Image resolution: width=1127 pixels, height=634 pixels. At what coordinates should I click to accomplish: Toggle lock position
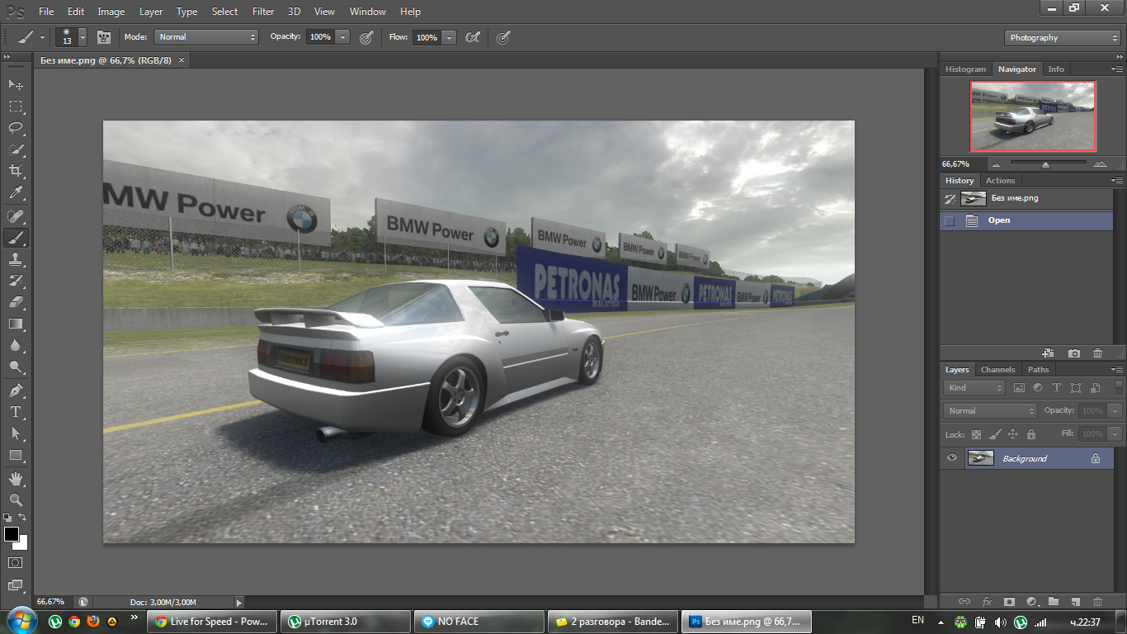[x=1012, y=433]
